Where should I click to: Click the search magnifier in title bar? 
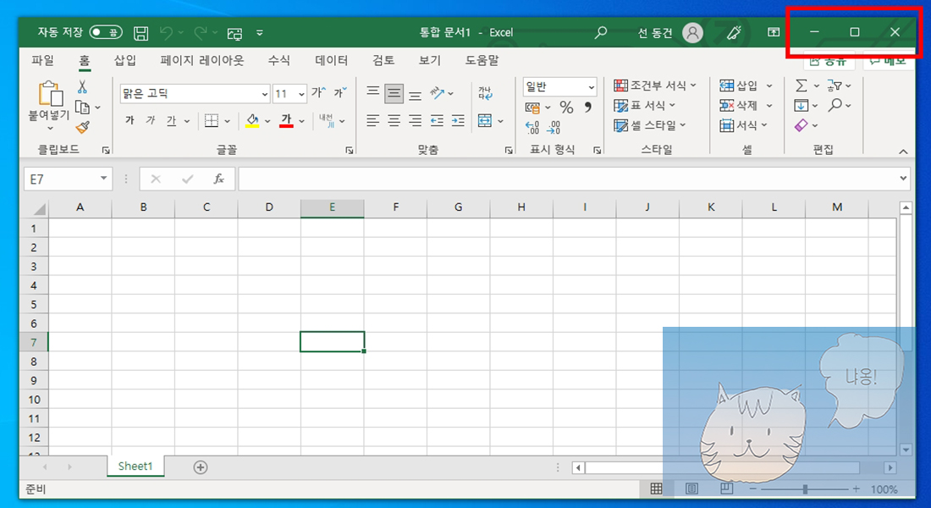(601, 32)
